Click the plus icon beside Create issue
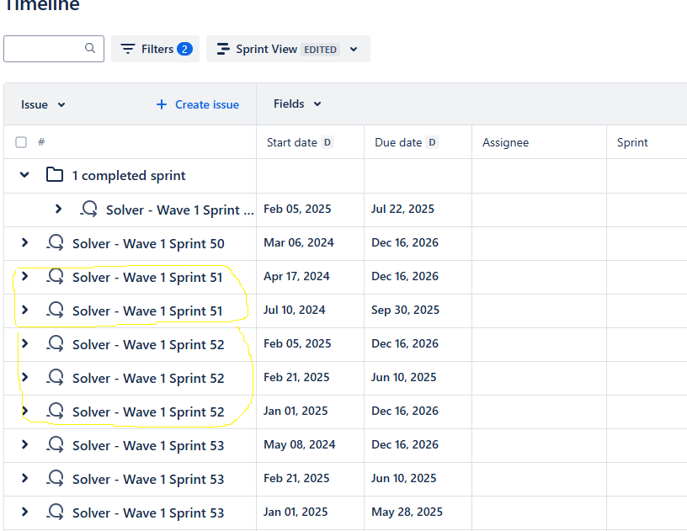The height and width of the screenshot is (531, 687). (160, 104)
